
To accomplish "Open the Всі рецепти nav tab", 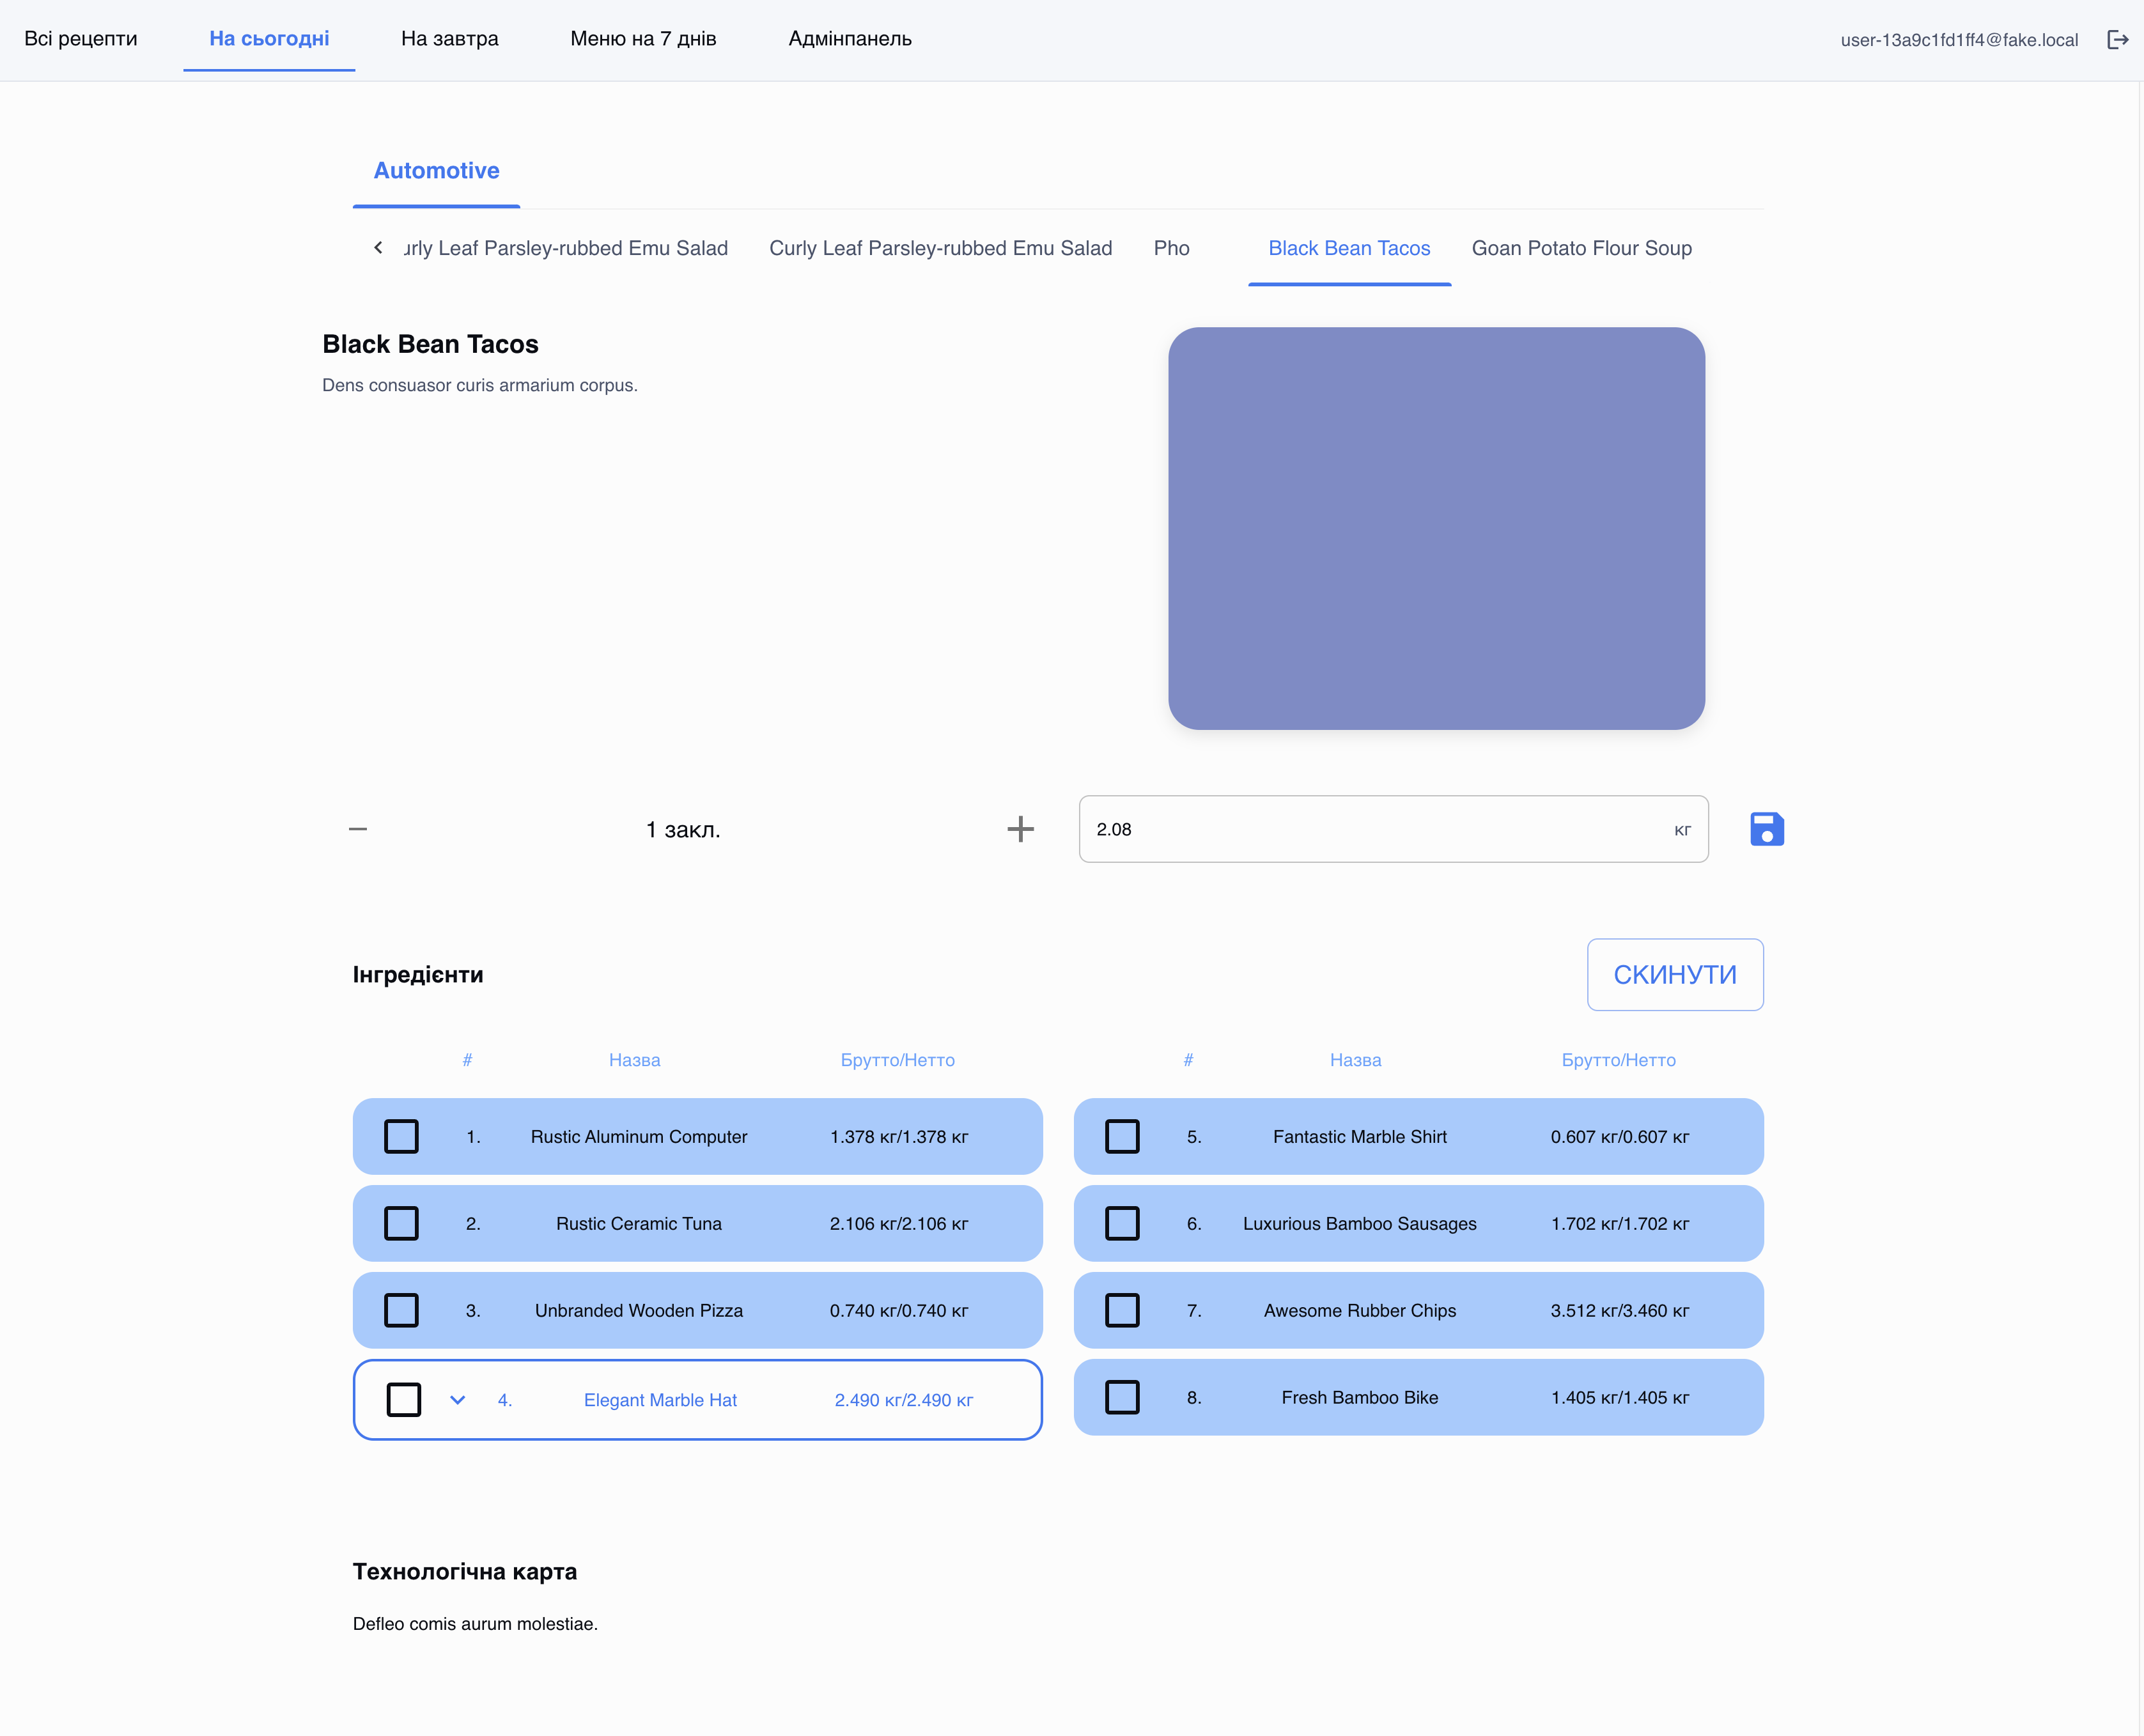I will (81, 39).
